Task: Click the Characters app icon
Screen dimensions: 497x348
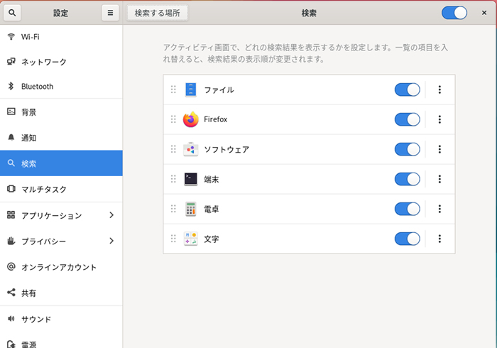Action: coord(190,239)
